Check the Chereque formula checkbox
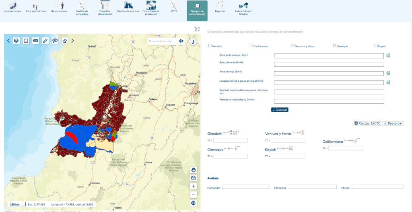The height and width of the screenshot is (212, 412). pyautogui.click(x=334, y=45)
